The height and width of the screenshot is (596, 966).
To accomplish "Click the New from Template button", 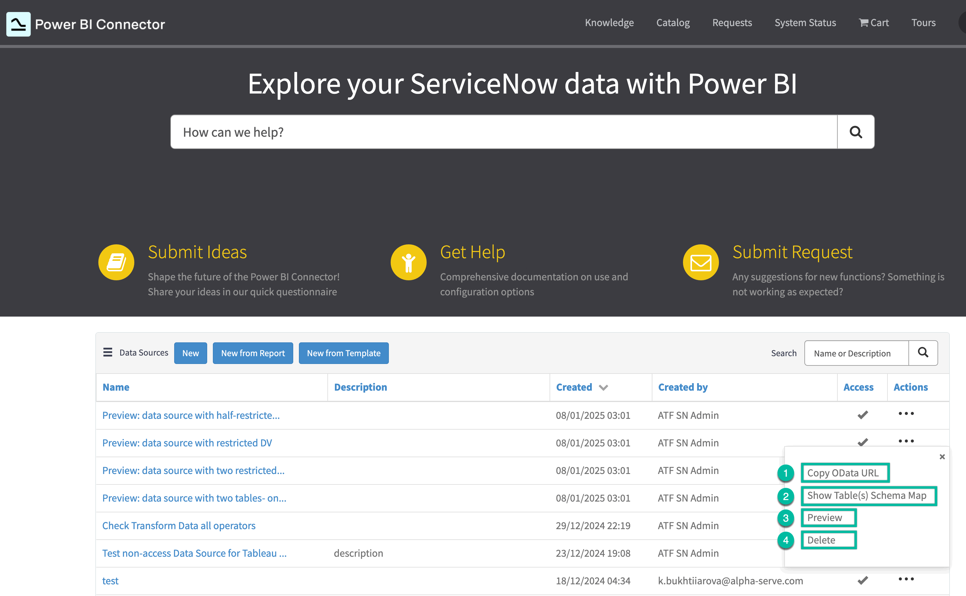I will click(x=343, y=353).
